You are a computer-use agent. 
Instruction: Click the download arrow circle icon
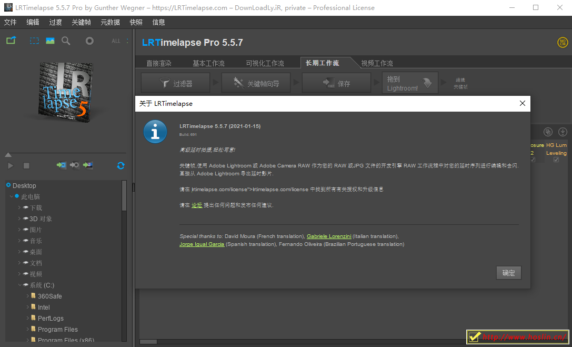[563, 132]
